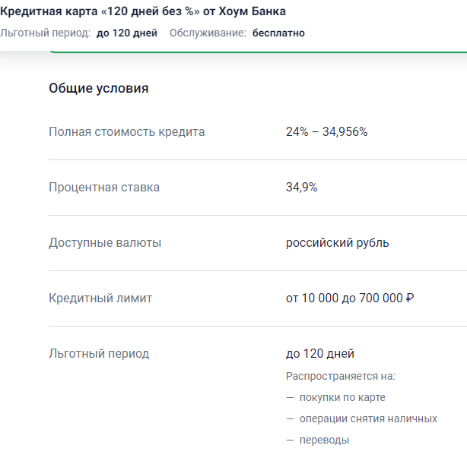Click the list item 'операции снятия наличных'
Image resolution: width=467 pixels, height=461 pixels.
(368, 418)
